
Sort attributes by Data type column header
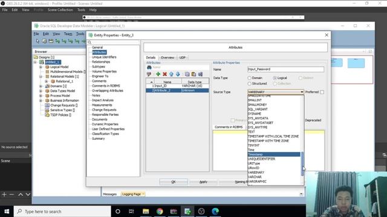[x=195, y=81]
